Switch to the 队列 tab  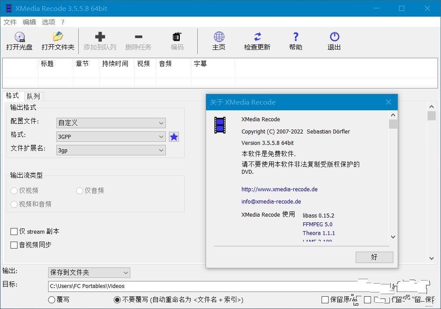pos(33,96)
